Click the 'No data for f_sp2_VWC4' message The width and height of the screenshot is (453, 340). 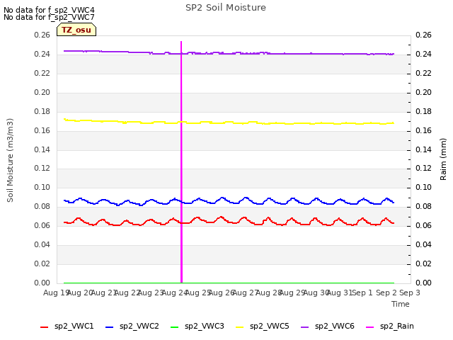point(49,10)
